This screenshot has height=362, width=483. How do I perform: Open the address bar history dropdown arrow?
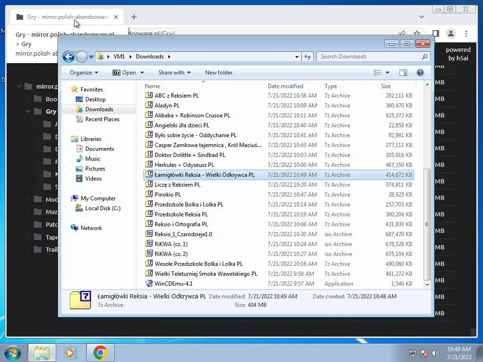297,57
